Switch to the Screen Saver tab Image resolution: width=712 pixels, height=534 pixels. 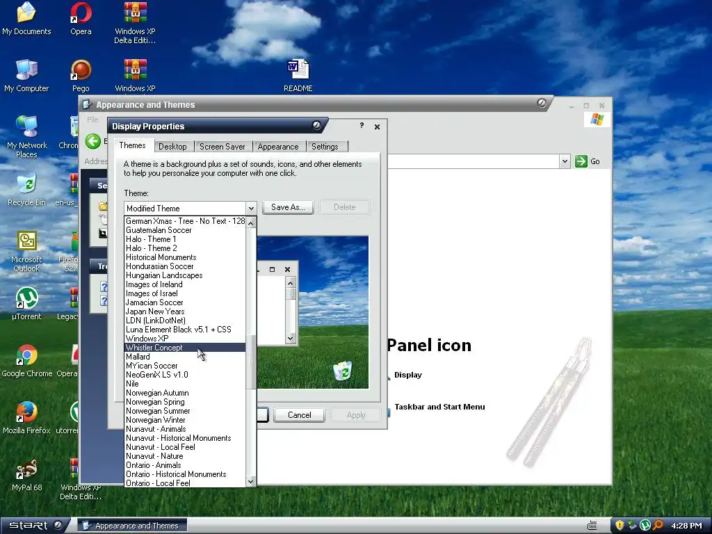[x=222, y=146]
